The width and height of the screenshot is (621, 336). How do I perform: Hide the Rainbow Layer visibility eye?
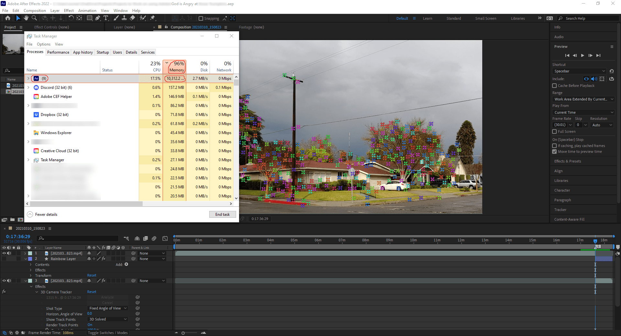pyautogui.click(x=4, y=259)
